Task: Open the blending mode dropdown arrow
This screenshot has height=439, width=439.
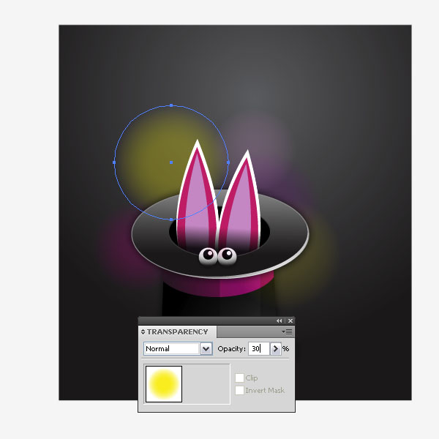Action: tap(206, 349)
